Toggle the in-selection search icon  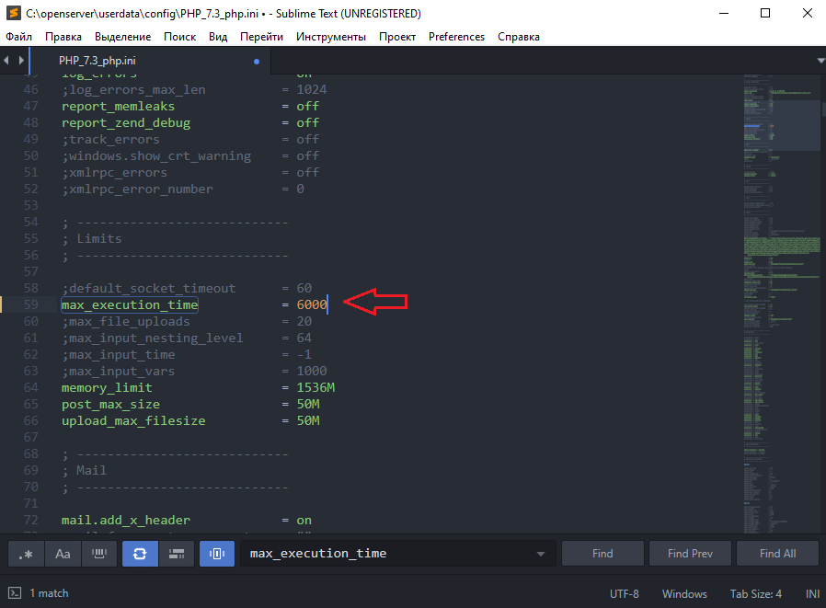coord(178,554)
